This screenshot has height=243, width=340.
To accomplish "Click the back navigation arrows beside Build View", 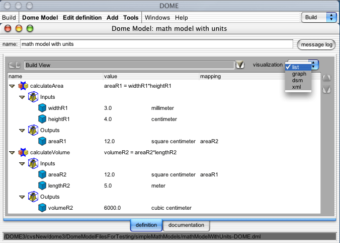I will (x=15, y=65).
